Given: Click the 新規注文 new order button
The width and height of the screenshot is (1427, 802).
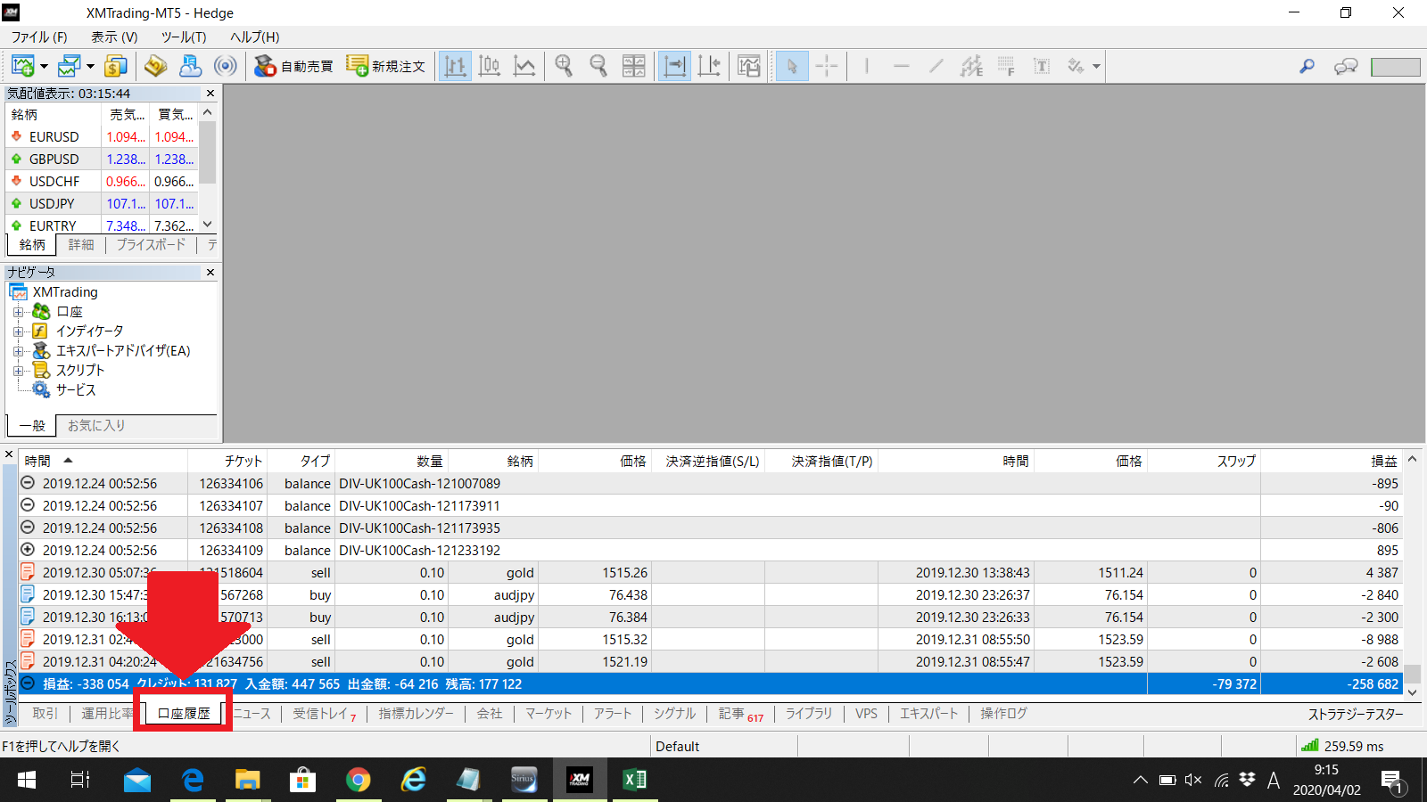Looking at the screenshot, I should (x=386, y=66).
